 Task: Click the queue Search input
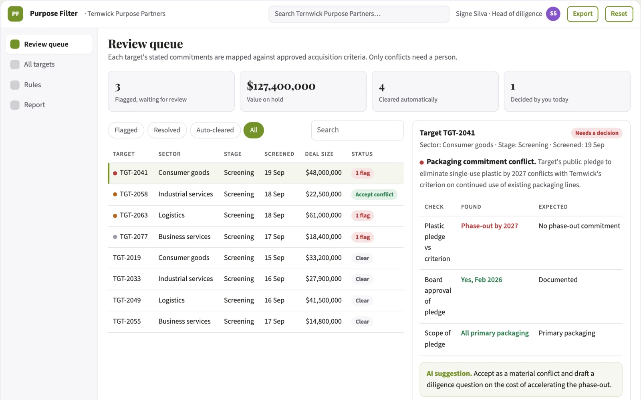click(357, 130)
